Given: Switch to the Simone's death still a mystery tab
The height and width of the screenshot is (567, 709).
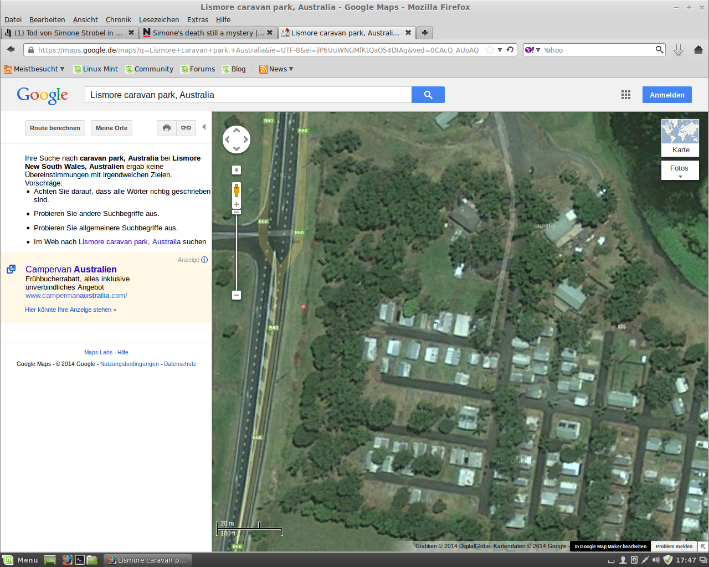Looking at the screenshot, I should 208,33.
